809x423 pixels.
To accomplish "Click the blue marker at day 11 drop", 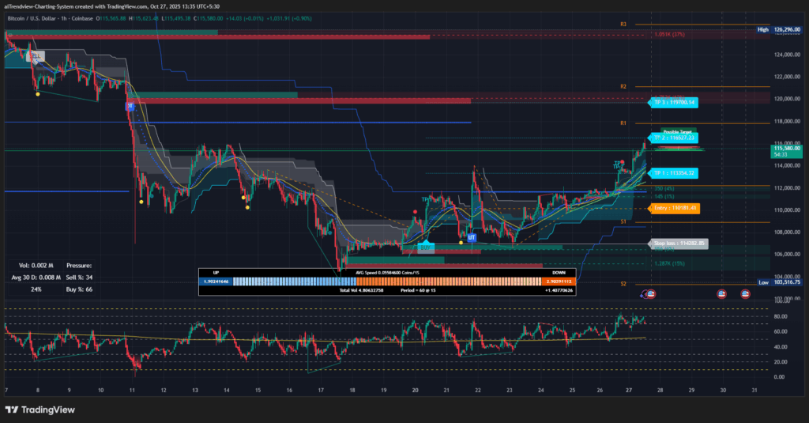I will point(130,105).
